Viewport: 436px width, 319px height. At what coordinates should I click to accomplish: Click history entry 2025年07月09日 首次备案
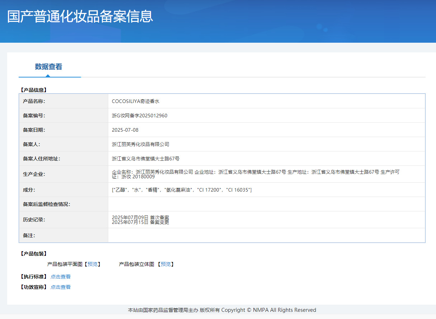click(x=141, y=217)
